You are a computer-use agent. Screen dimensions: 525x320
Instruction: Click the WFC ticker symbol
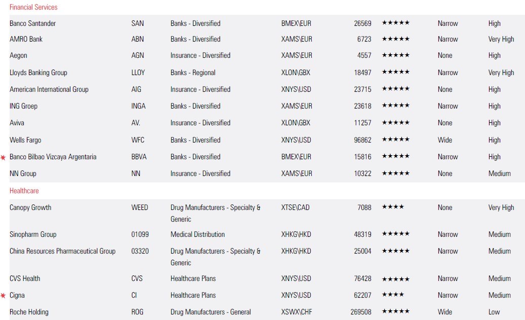(138, 140)
